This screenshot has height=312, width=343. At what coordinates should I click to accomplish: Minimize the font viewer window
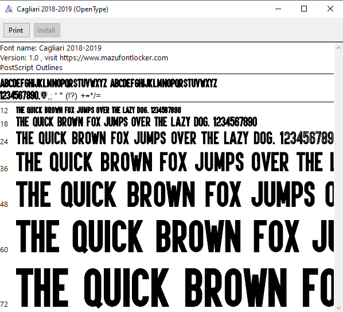tap(278, 9)
